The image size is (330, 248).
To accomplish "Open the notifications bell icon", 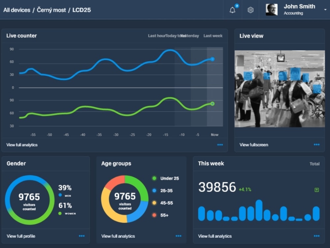I will (232, 10).
